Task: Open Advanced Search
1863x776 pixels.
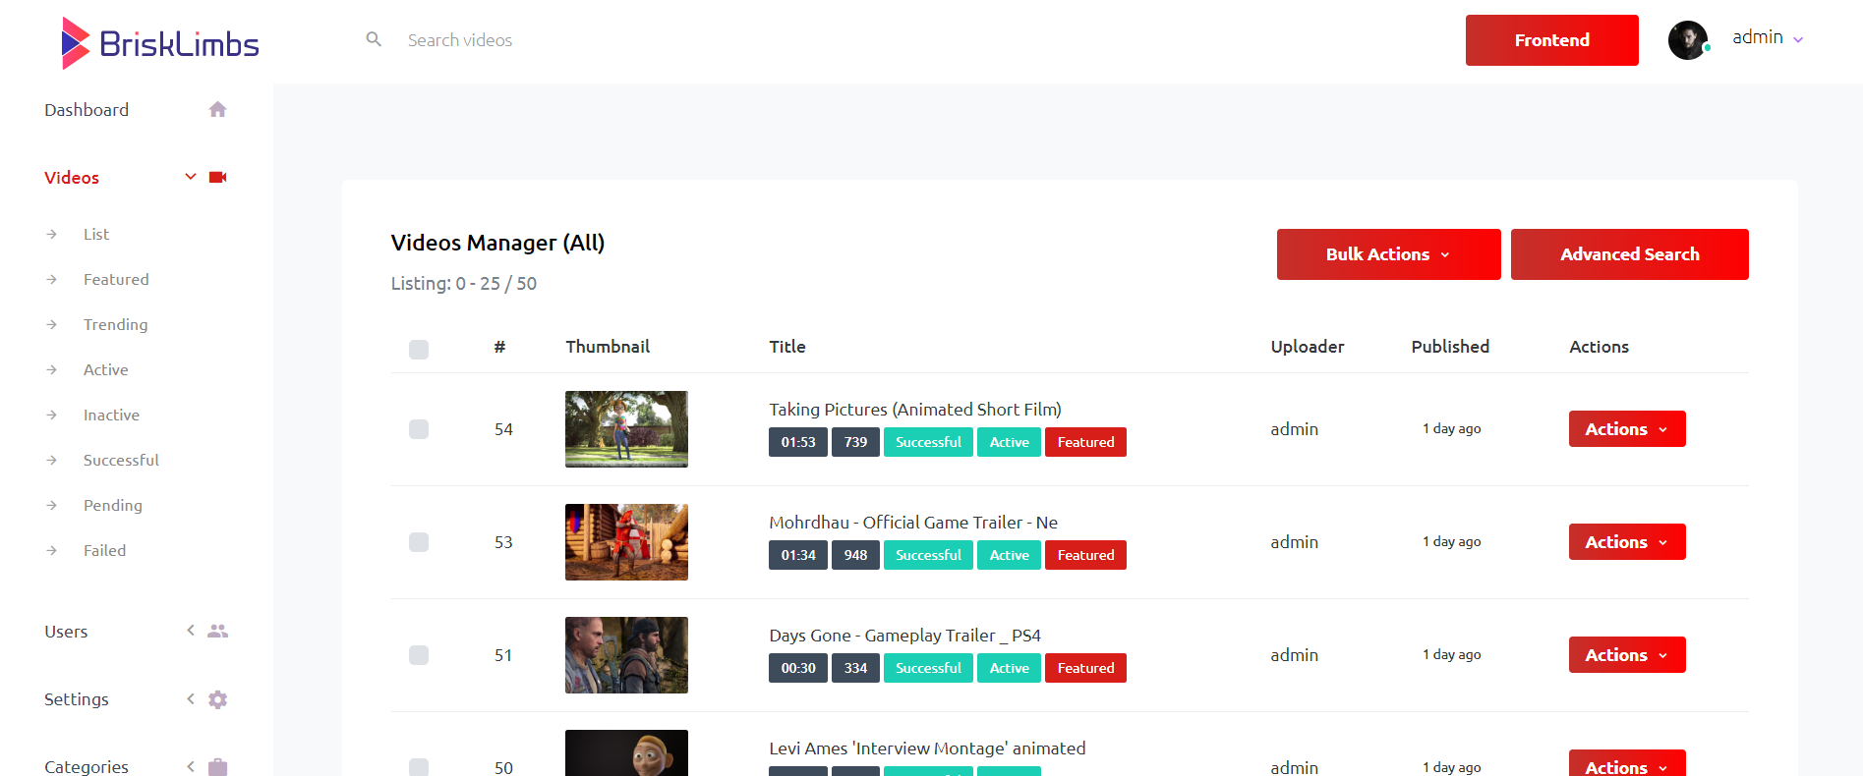Action: pyautogui.click(x=1629, y=254)
